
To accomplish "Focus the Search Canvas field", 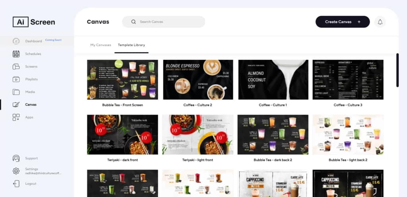I will (163, 22).
